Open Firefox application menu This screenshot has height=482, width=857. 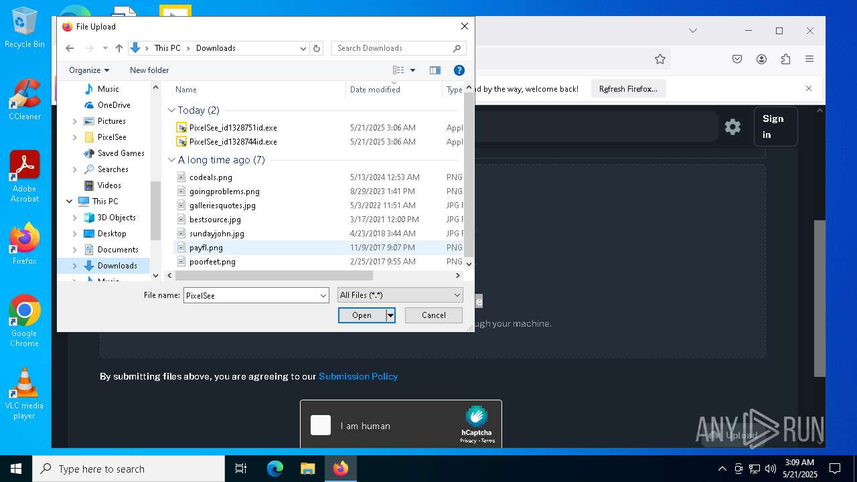click(x=809, y=59)
